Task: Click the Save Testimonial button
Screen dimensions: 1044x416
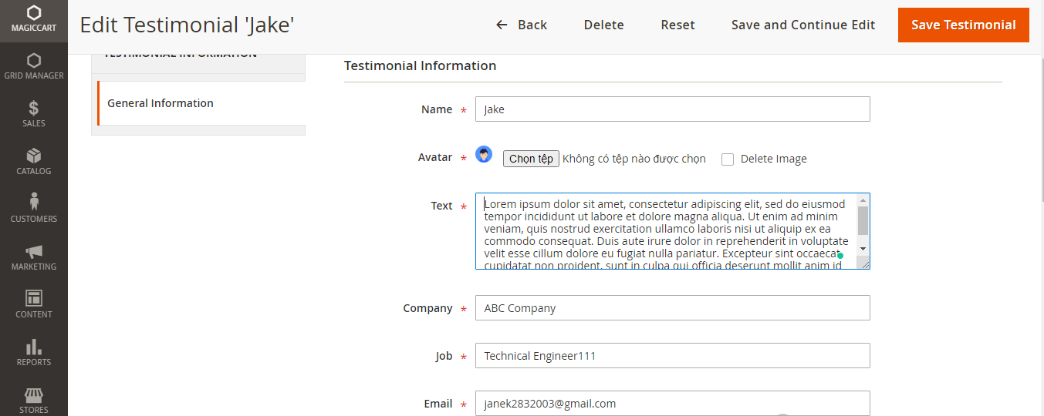Action: pos(963,25)
